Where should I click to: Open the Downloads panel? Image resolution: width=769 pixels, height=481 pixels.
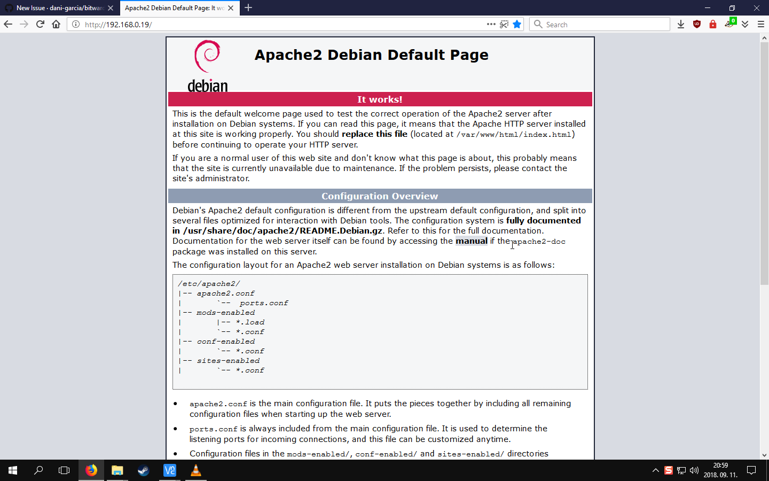coord(681,24)
